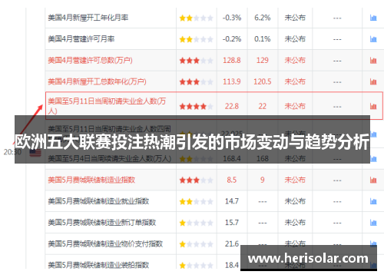Open chart icon for 美国4月新屋开工年化月率
Viewport: 384px width, 278px height.
[x=373, y=18]
